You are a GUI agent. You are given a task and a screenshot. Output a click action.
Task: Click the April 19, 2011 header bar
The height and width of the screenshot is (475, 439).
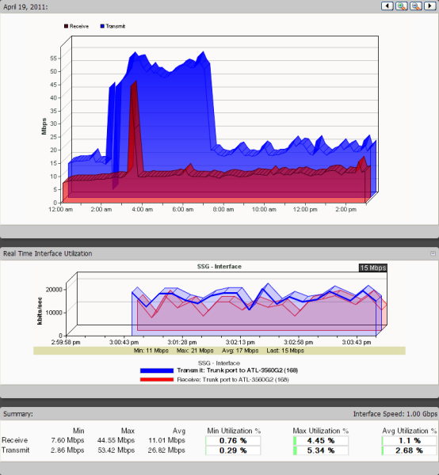219,6
